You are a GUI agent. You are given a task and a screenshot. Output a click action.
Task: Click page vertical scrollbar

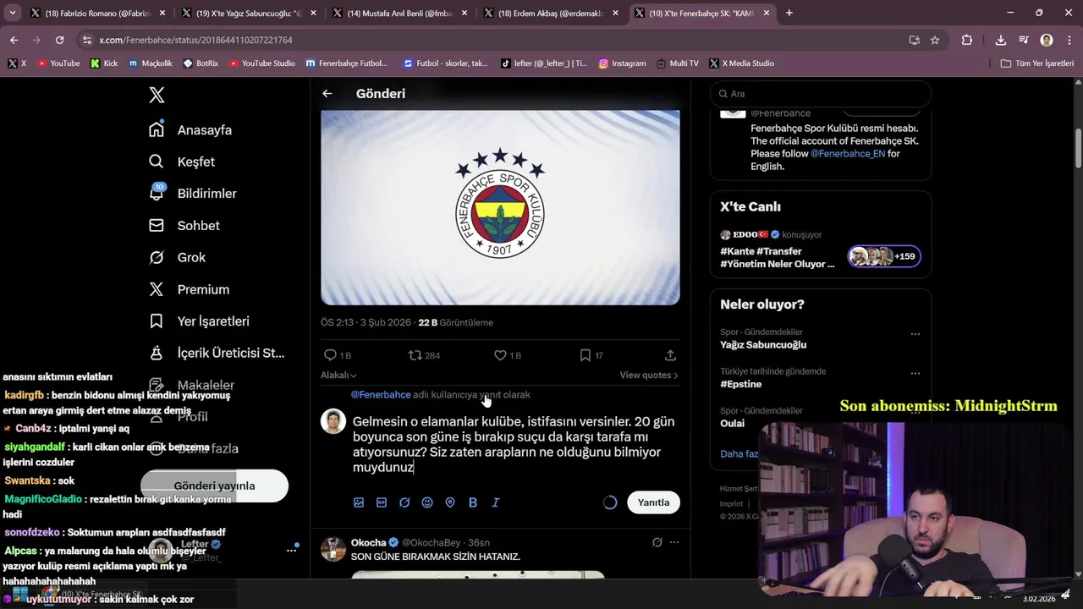pyautogui.click(x=1078, y=148)
